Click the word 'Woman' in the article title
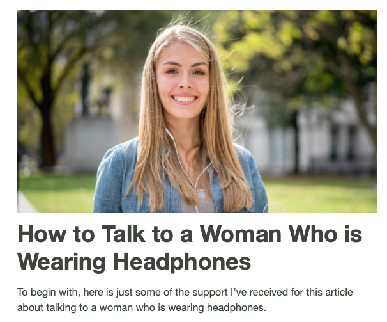The height and width of the screenshot is (322, 387). coord(240,234)
